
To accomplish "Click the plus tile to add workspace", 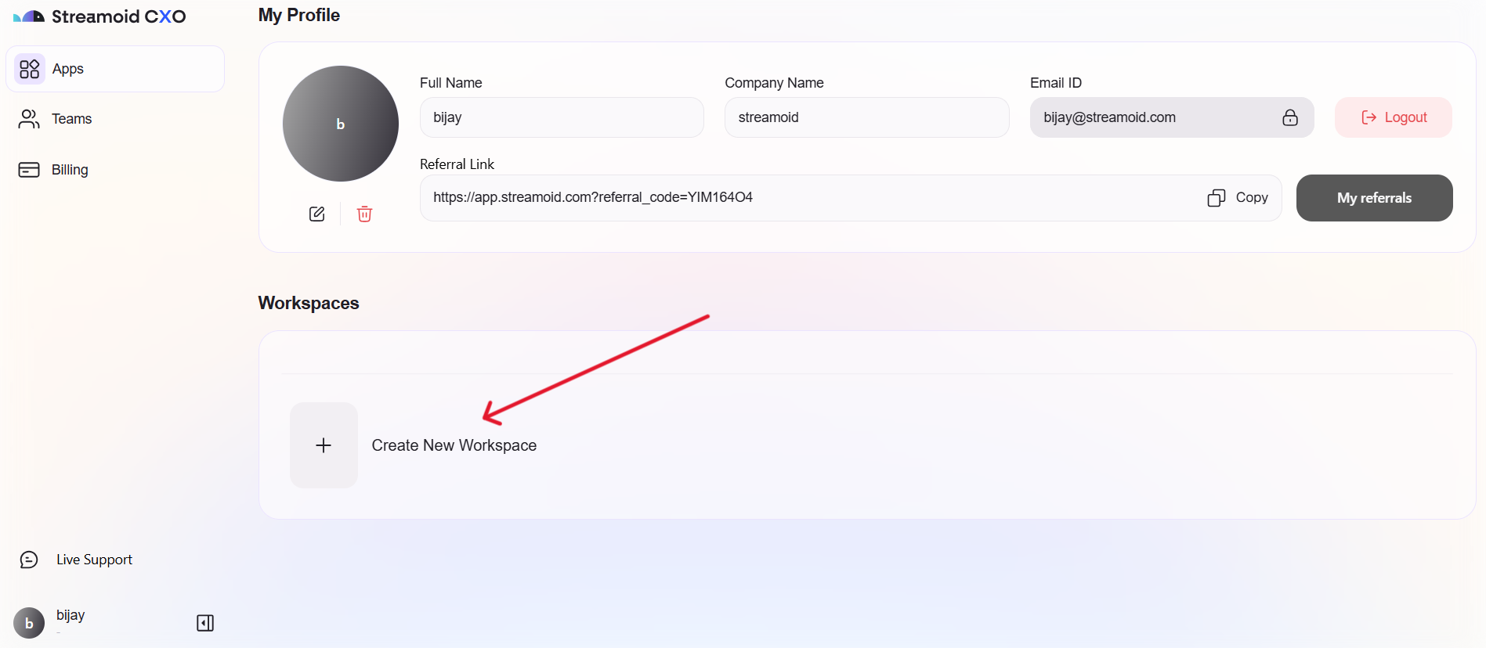I will coord(324,445).
